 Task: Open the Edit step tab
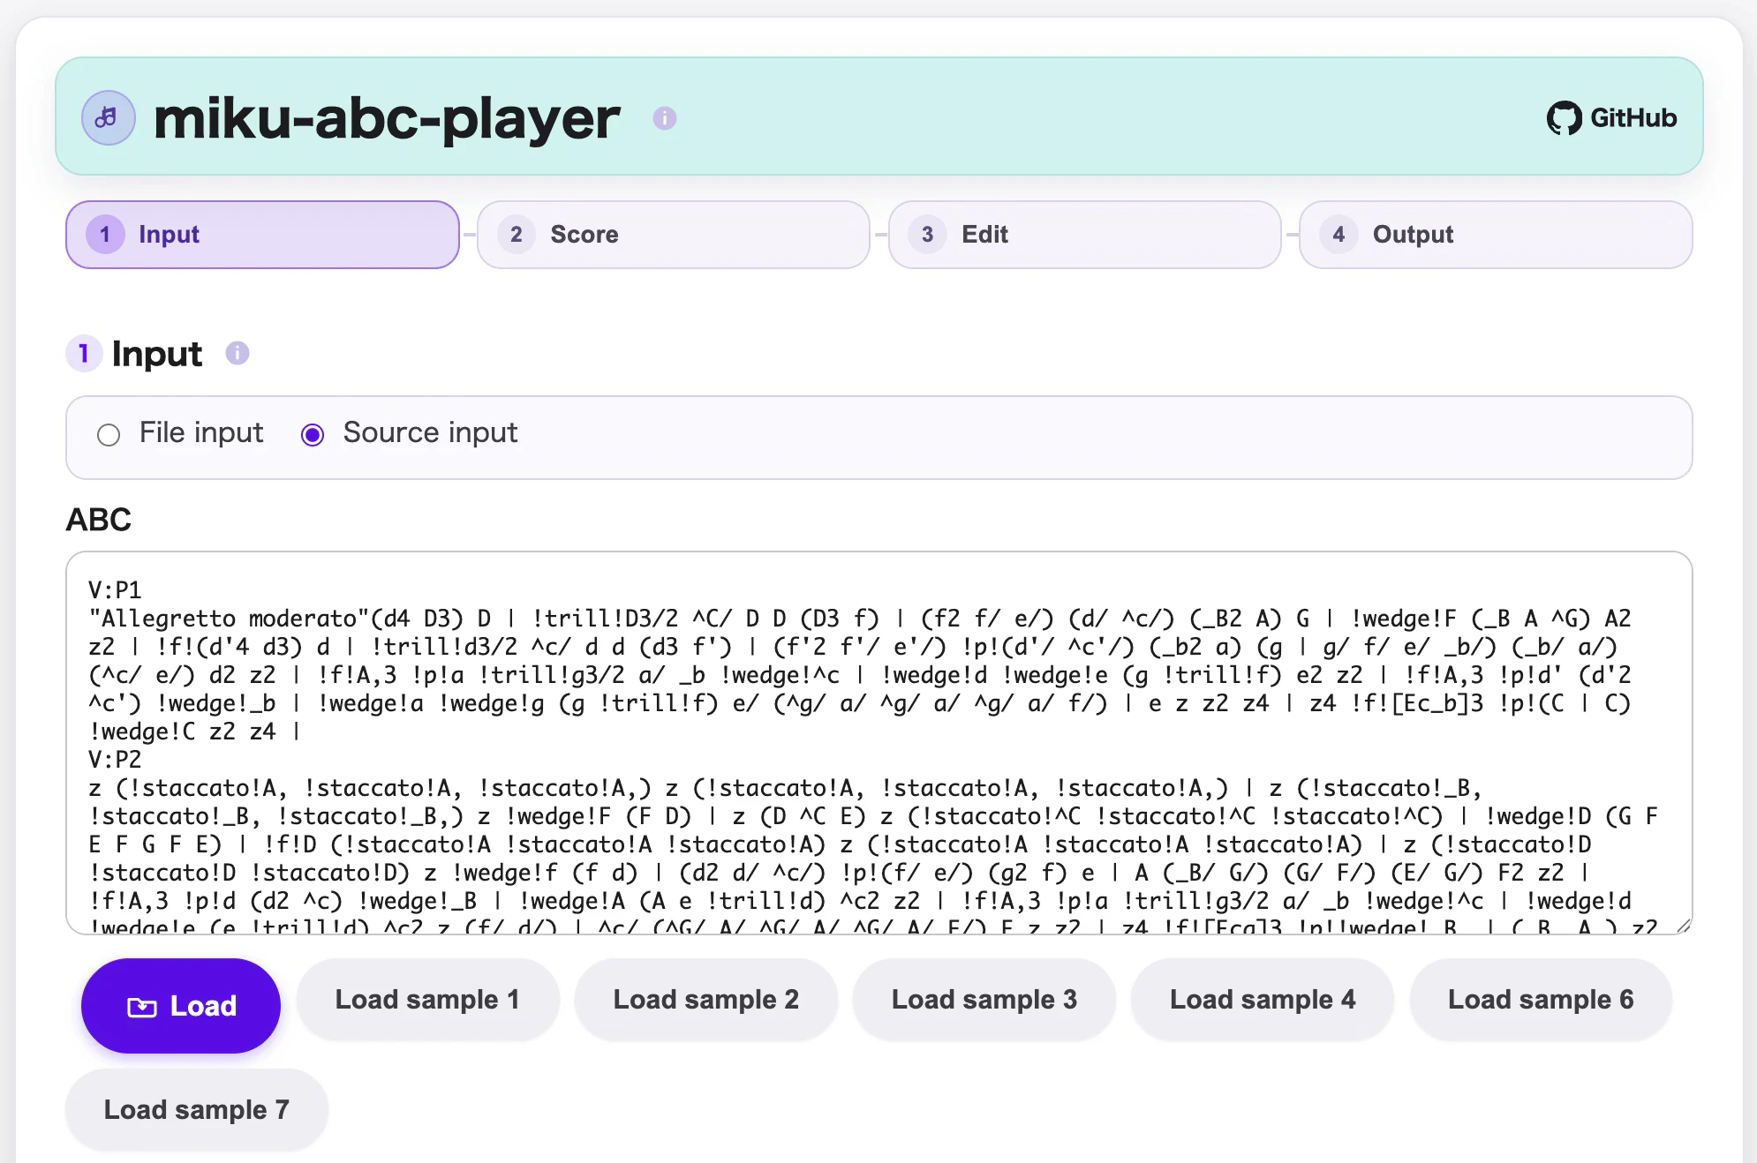click(x=1084, y=235)
